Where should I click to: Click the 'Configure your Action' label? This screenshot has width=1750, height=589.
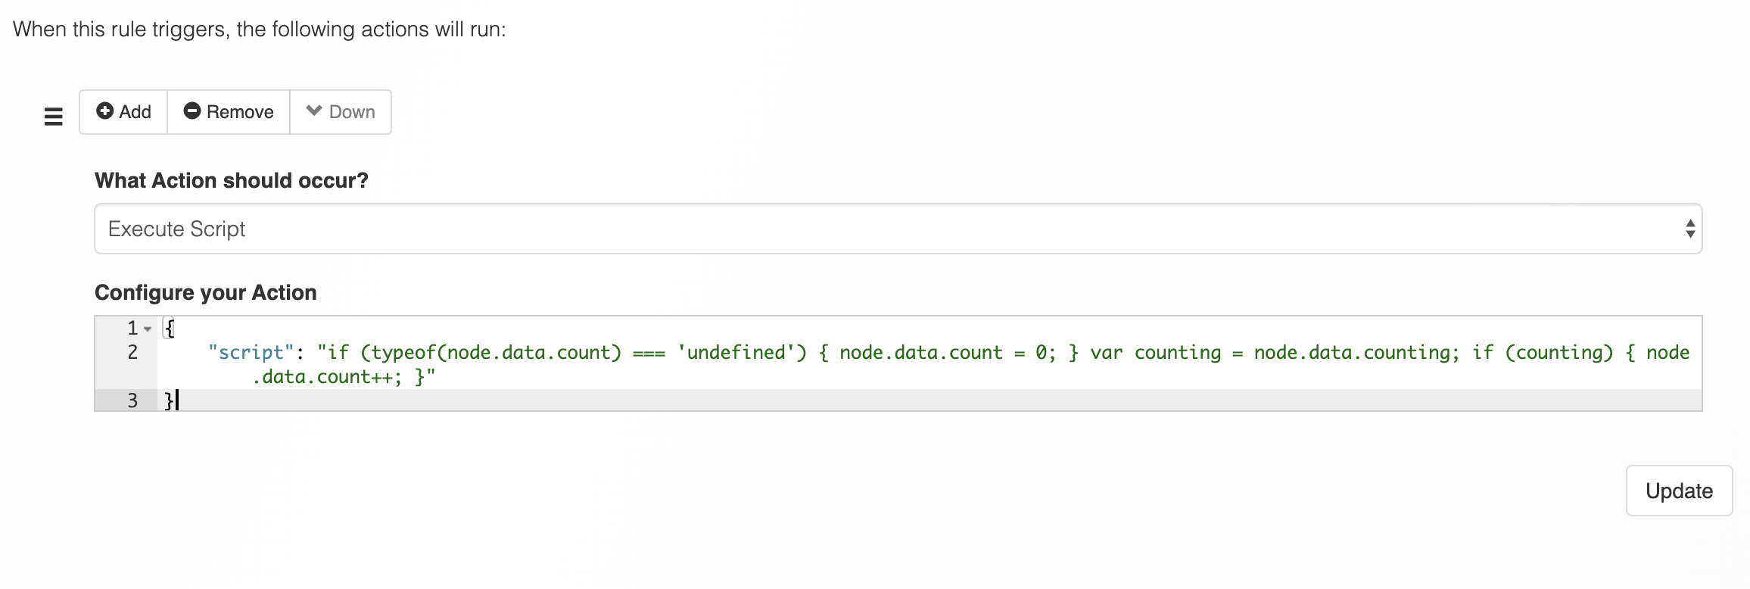tap(206, 292)
